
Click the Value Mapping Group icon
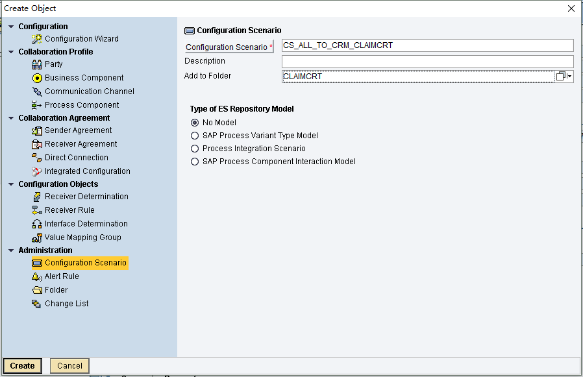click(37, 237)
